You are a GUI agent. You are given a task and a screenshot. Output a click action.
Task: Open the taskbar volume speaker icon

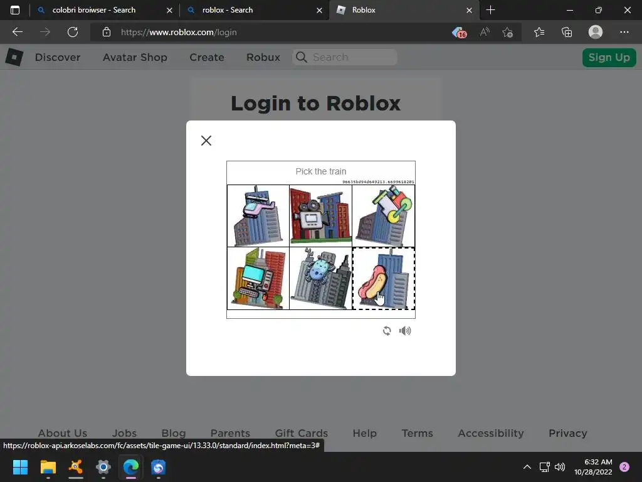(560, 467)
